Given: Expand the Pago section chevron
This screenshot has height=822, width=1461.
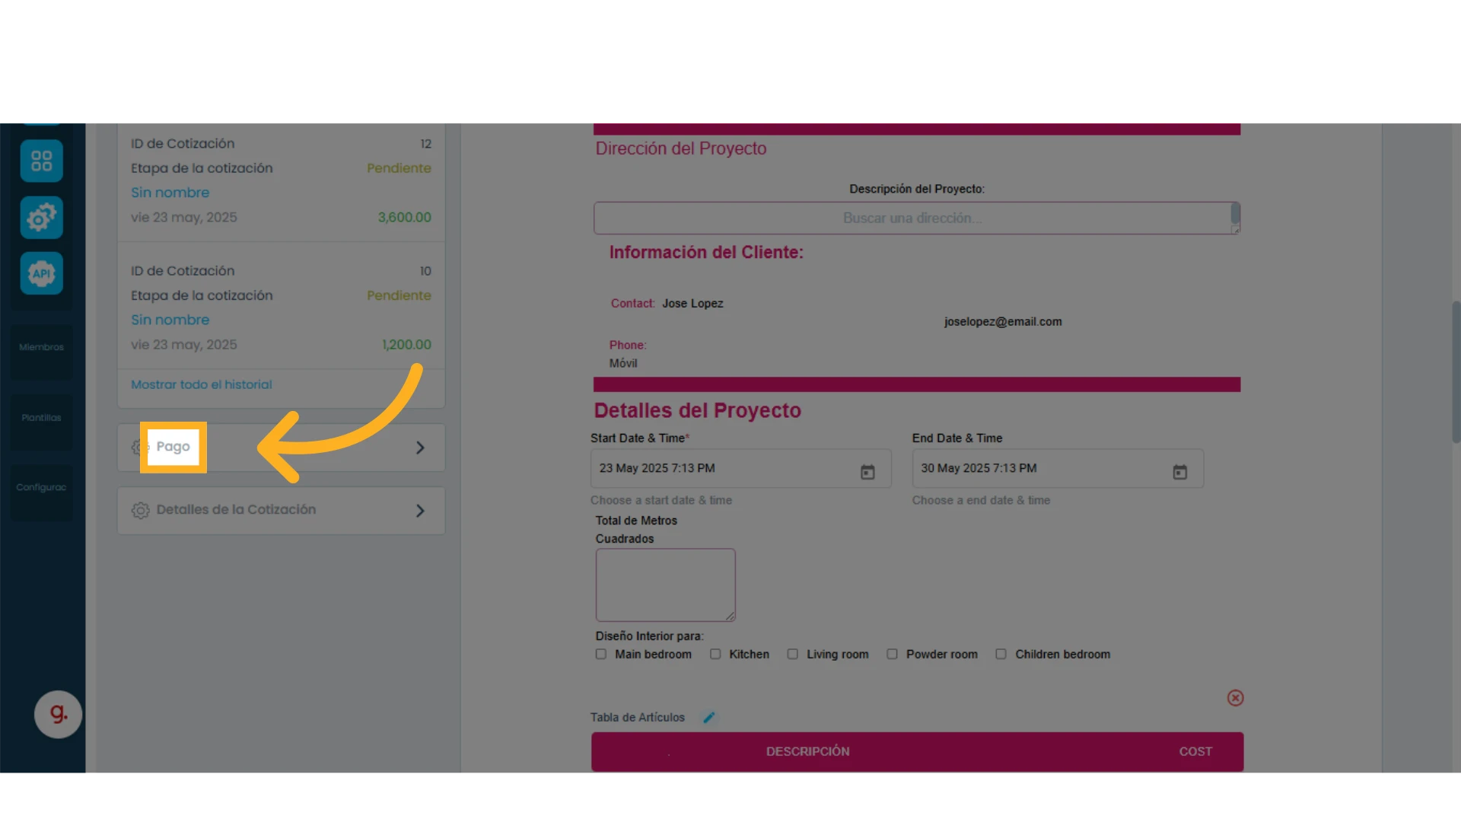Looking at the screenshot, I should pos(420,448).
